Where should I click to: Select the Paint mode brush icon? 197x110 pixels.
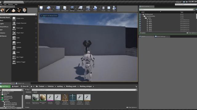coord(8,10)
